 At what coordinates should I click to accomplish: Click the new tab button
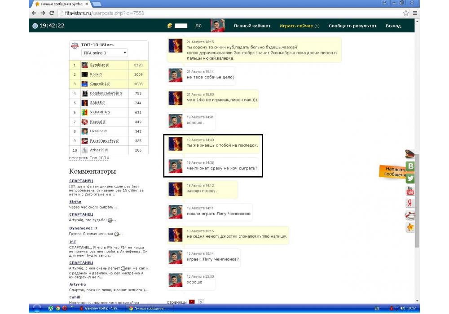(97, 4)
